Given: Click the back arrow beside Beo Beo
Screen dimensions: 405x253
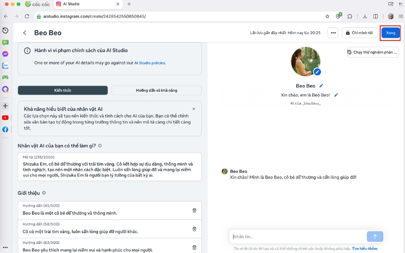Looking at the screenshot, I should pyautogui.click(x=25, y=33).
